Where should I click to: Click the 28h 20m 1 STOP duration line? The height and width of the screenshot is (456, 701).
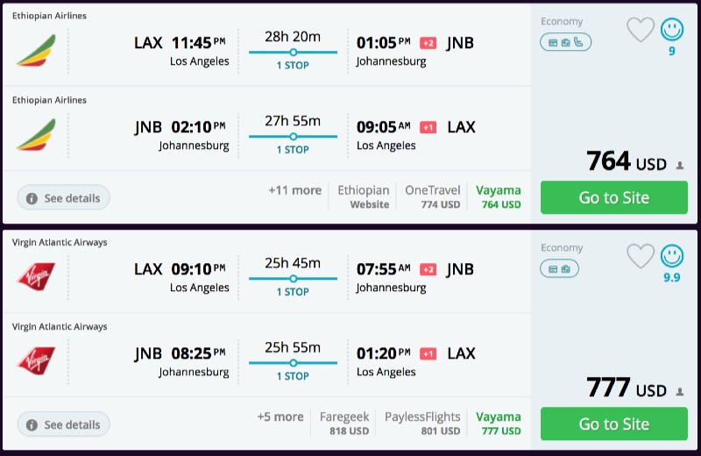293,52
